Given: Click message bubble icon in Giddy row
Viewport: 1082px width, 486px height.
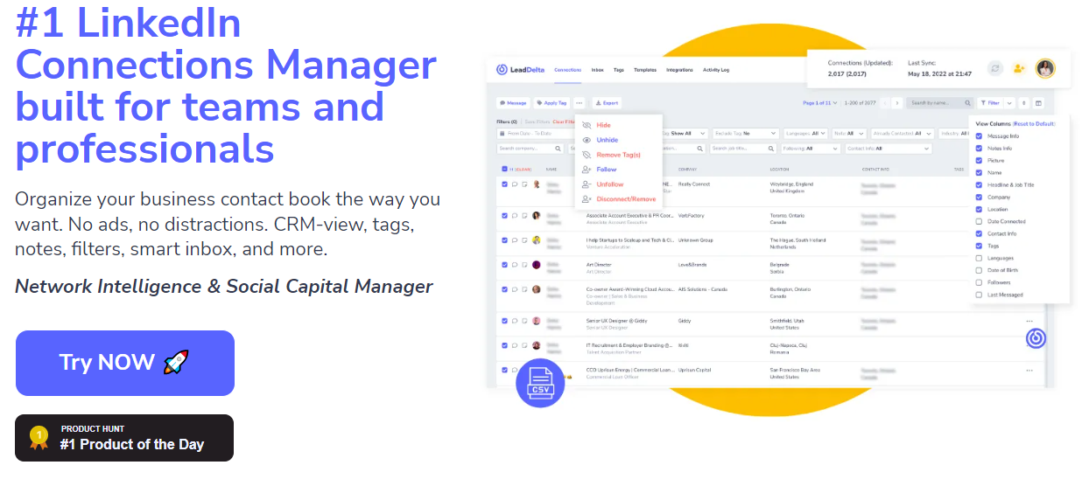Looking at the screenshot, I should coord(515,321).
